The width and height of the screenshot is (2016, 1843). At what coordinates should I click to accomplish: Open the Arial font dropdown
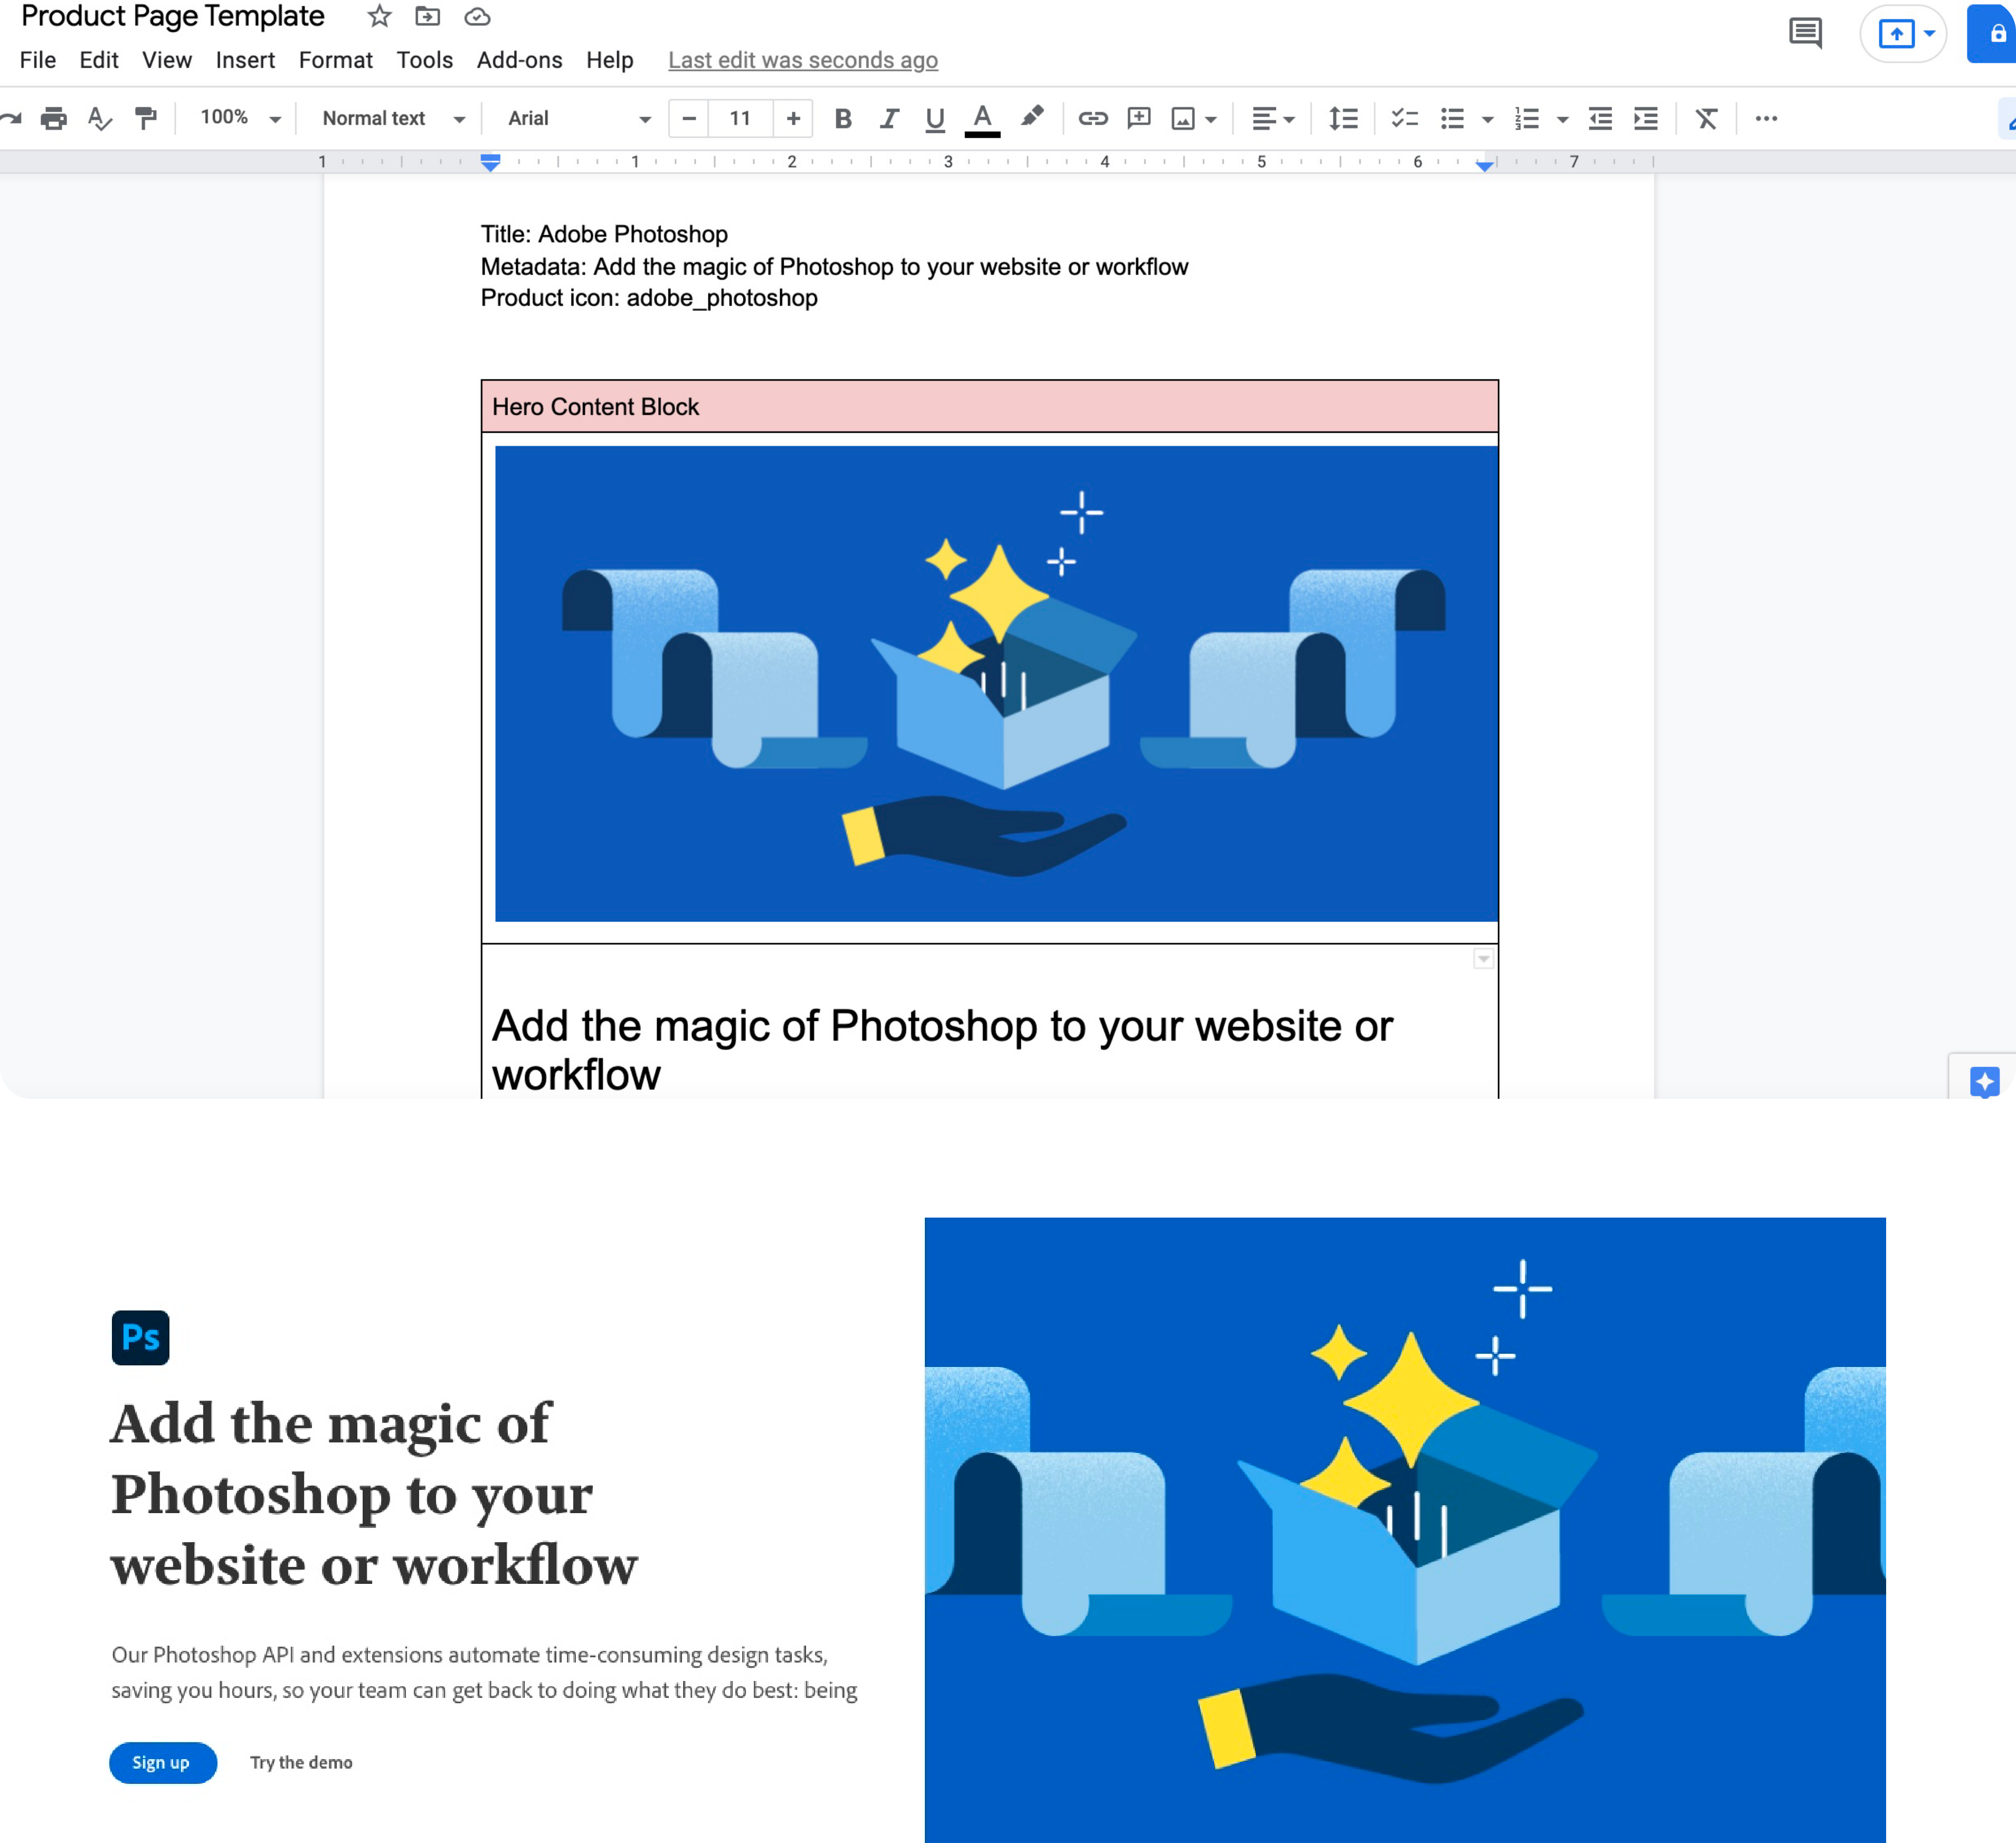pos(579,118)
